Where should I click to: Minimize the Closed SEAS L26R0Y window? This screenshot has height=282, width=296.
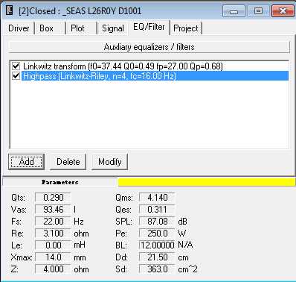234,11
